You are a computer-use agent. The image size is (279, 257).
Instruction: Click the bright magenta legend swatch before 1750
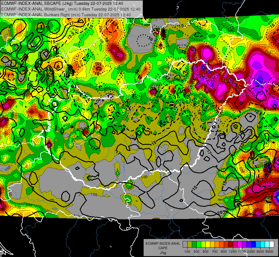click(240, 244)
